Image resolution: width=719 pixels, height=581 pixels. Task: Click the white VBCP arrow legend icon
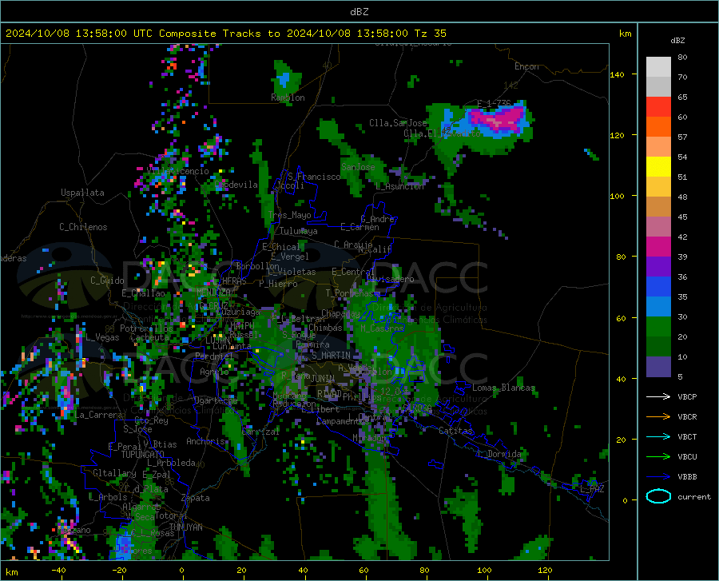tap(658, 396)
